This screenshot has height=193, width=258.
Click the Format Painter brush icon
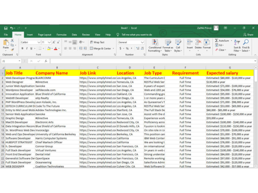click(12, 49)
